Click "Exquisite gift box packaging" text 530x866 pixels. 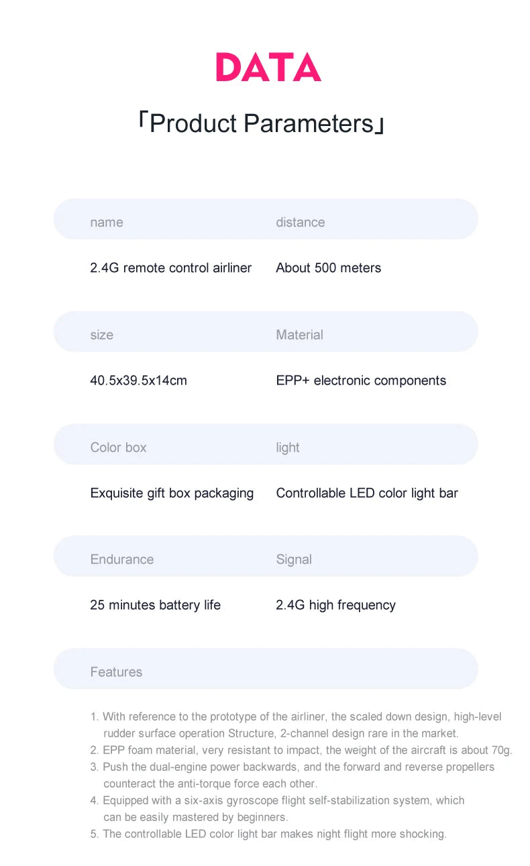click(x=172, y=493)
